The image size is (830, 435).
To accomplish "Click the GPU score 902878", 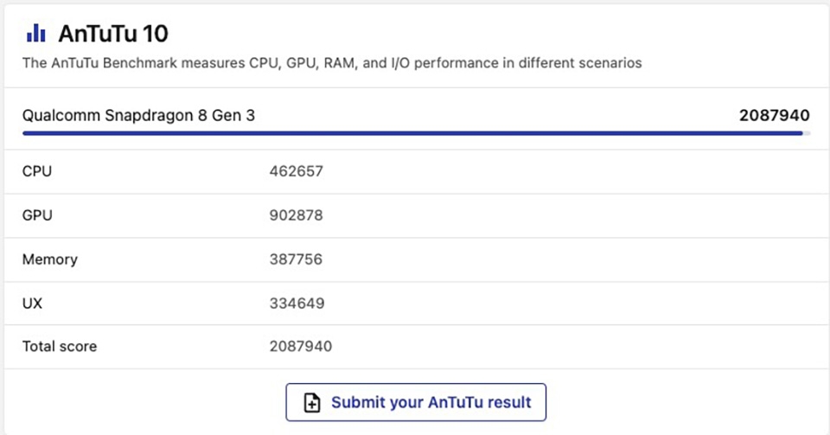I will (x=296, y=215).
